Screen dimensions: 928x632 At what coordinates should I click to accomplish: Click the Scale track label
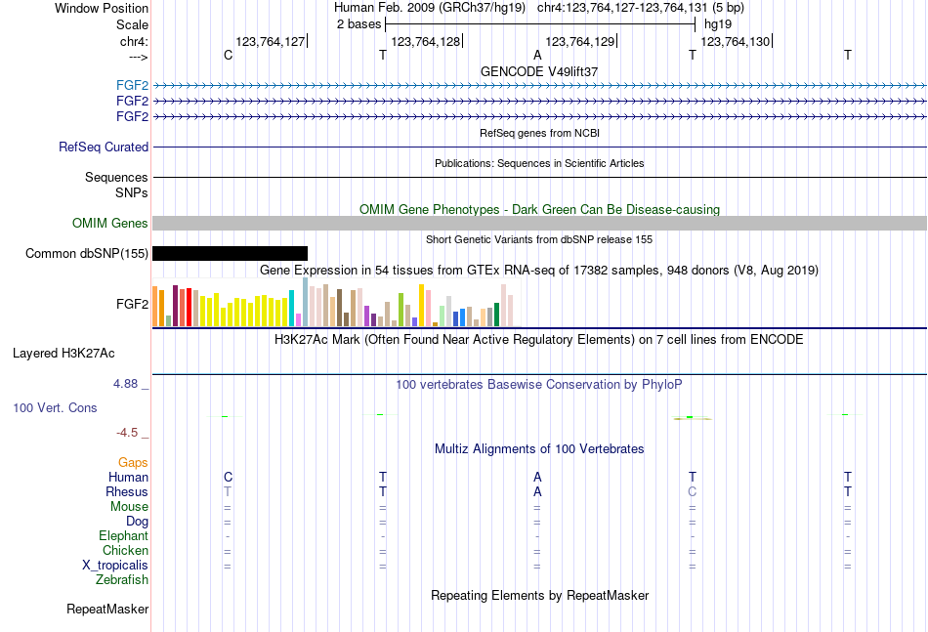tap(132, 24)
